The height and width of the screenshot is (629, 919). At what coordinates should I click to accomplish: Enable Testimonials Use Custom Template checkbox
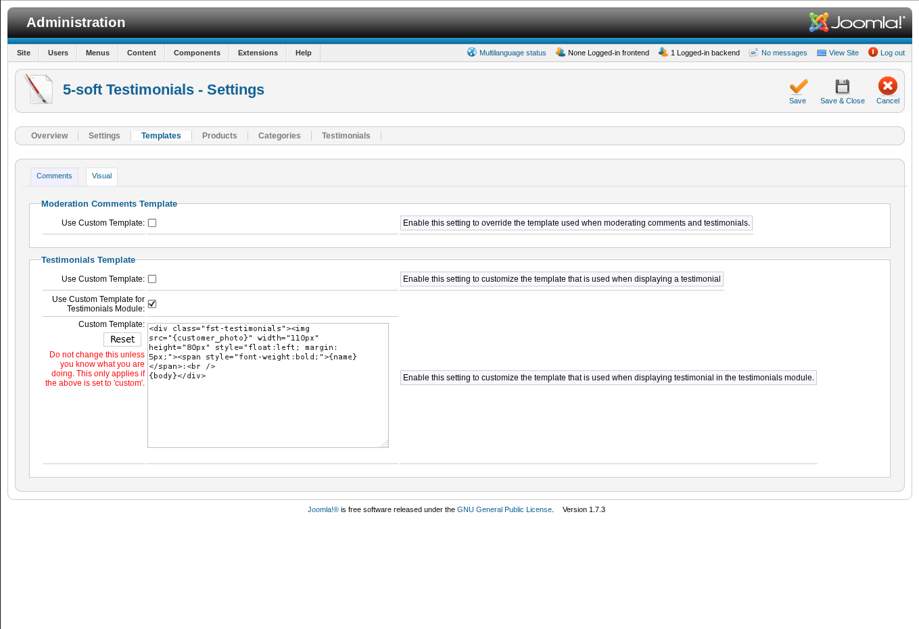click(152, 279)
